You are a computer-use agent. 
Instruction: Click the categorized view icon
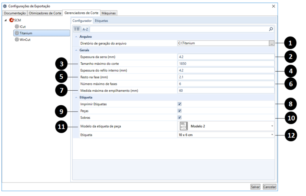(77, 29)
